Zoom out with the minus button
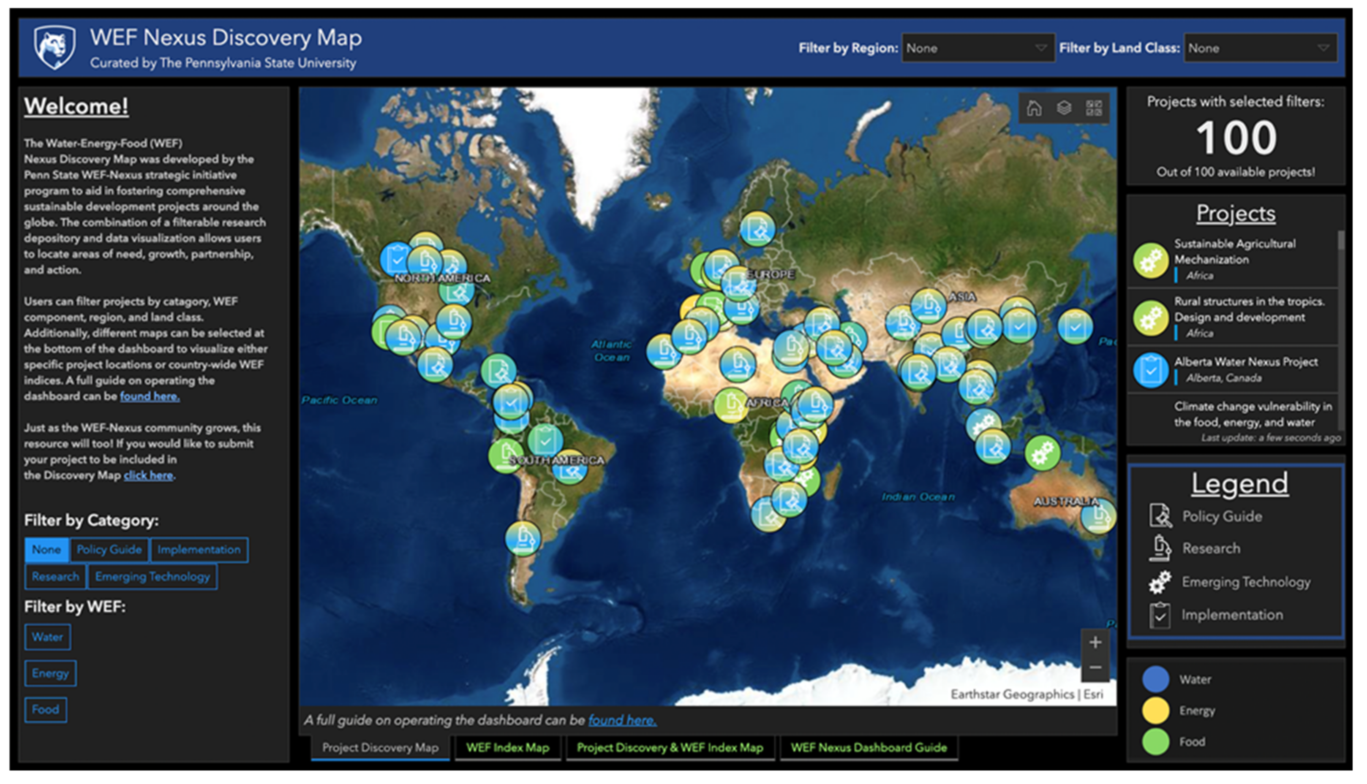This screenshot has height=784, width=1367. pyautogui.click(x=1095, y=668)
